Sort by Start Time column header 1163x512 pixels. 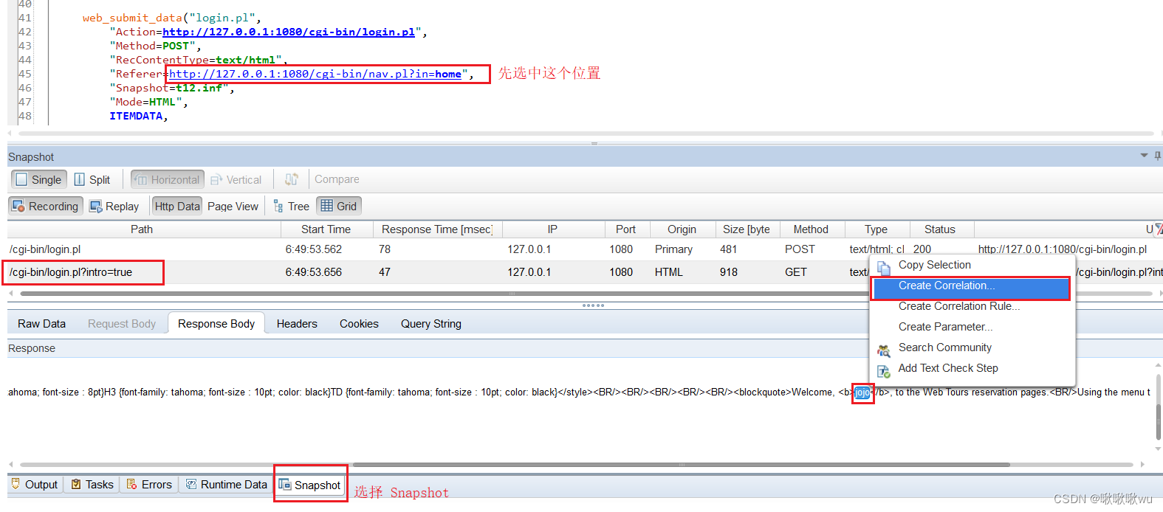point(326,229)
